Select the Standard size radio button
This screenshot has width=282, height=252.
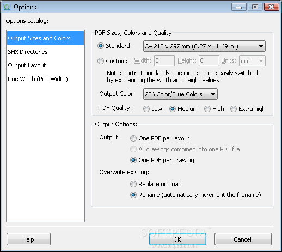[101, 46]
